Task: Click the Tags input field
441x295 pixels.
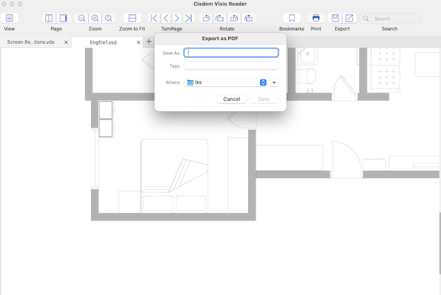Action: [x=231, y=65]
